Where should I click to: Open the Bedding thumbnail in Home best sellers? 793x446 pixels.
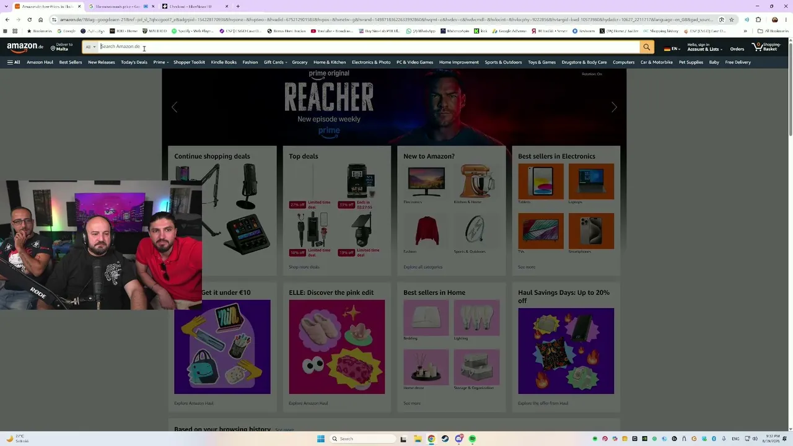[x=426, y=318]
